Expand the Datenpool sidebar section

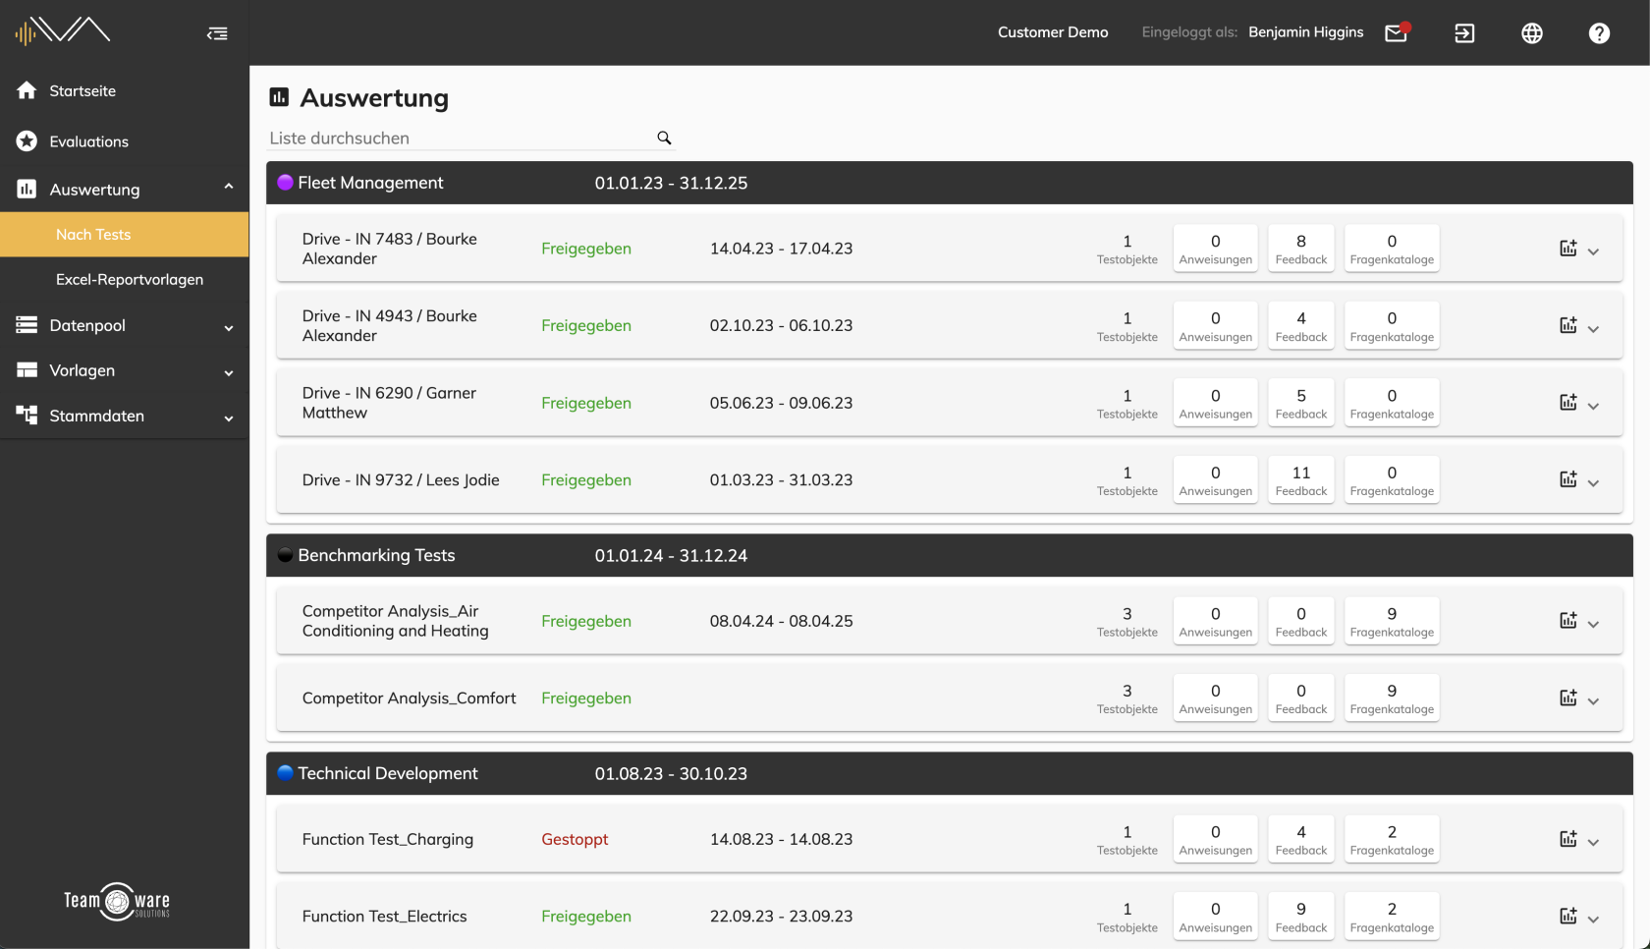pyautogui.click(x=229, y=328)
